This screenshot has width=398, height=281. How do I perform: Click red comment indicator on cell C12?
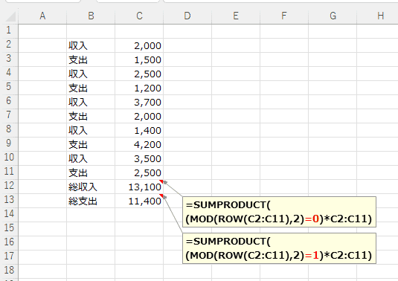click(x=161, y=181)
